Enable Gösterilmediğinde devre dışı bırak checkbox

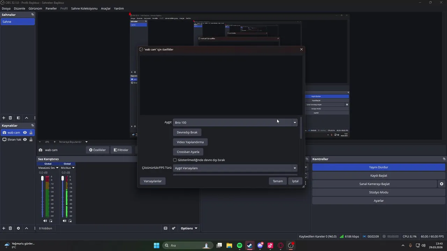[175, 160]
